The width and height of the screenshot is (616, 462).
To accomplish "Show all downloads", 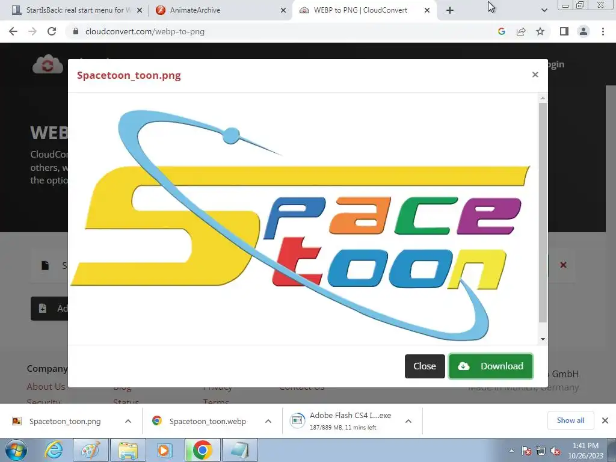I will [570, 420].
